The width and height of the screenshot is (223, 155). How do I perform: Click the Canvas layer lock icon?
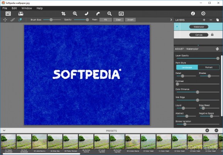(x=212, y=35)
